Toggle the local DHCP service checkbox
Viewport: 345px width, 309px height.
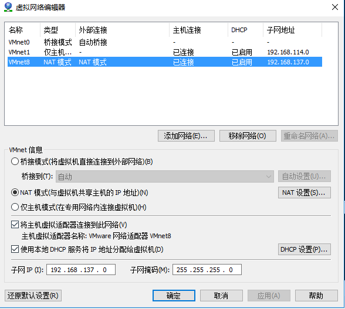tap(15, 249)
